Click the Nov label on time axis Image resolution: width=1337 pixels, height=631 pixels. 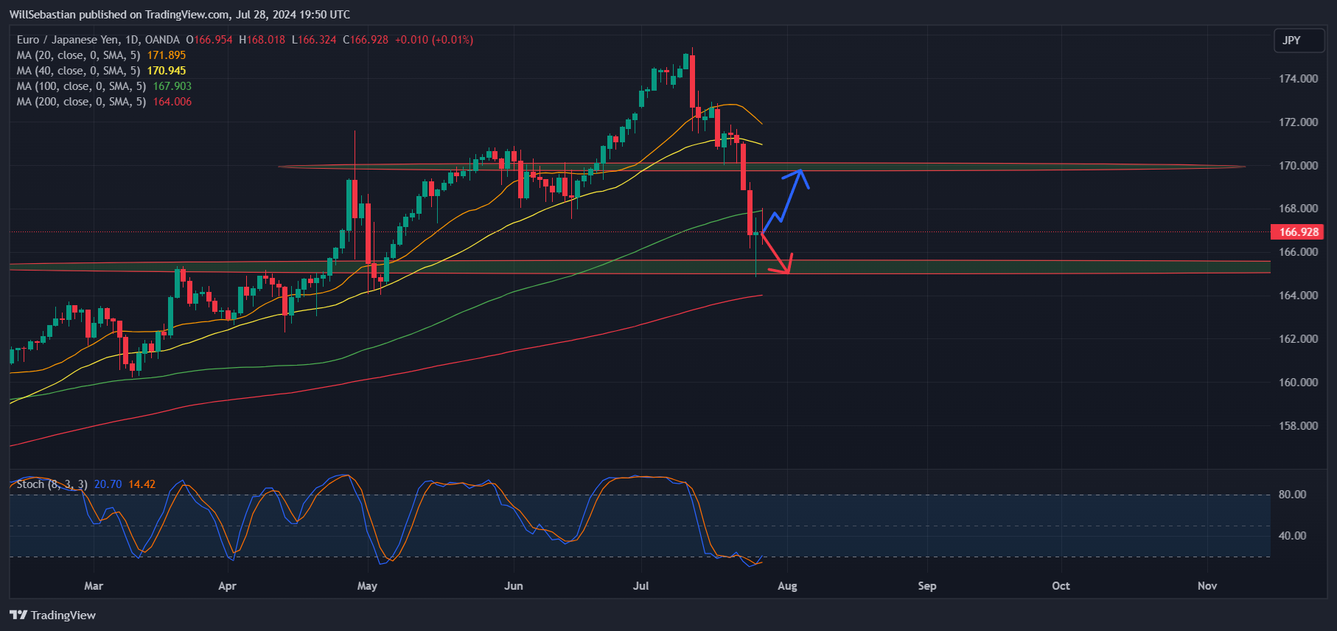pyautogui.click(x=1207, y=586)
